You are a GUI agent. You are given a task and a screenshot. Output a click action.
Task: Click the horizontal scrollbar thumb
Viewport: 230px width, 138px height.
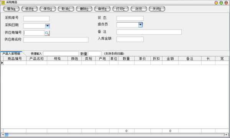(x=7, y=135)
